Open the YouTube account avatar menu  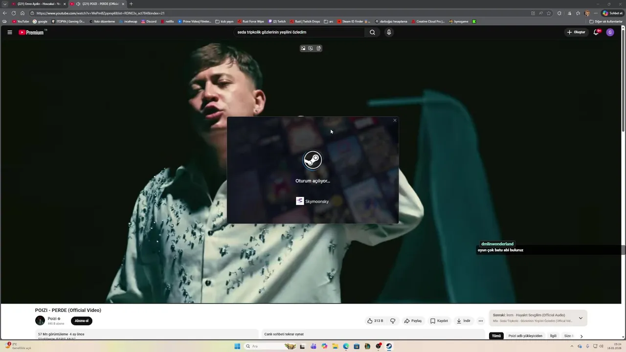pyautogui.click(x=610, y=32)
